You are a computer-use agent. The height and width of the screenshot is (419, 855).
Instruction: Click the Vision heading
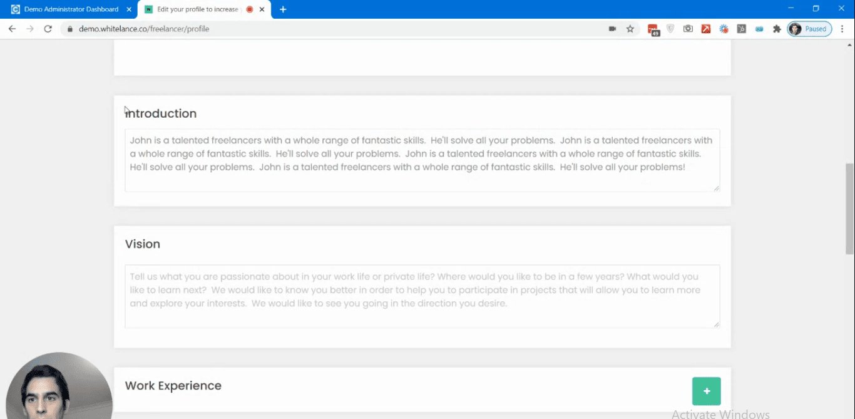143,244
